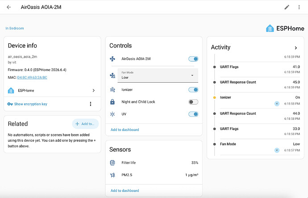Edit device with the pencil icon
This screenshot has width=308, height=198.
coord(287,7)
